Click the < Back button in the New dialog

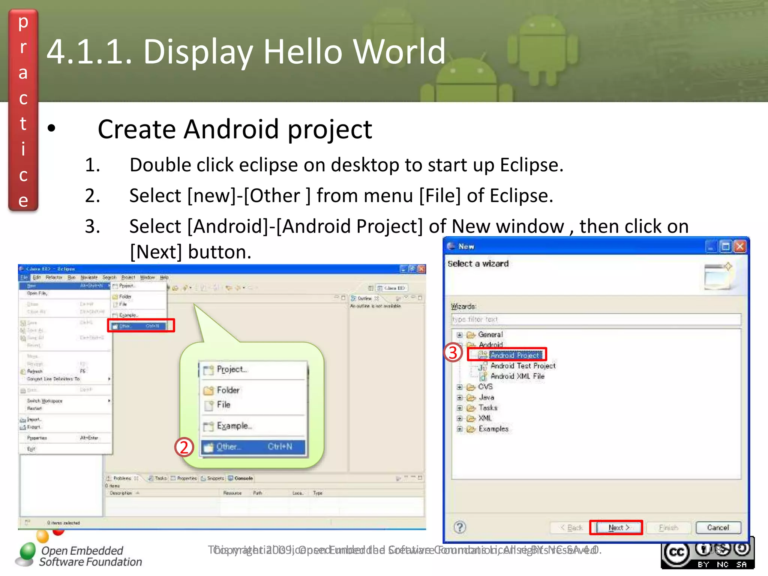(x=571, y=528)
